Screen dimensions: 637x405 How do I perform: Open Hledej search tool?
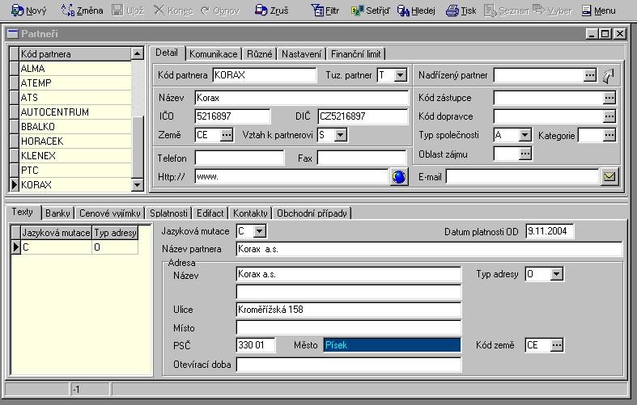click(x=403, y=11)
